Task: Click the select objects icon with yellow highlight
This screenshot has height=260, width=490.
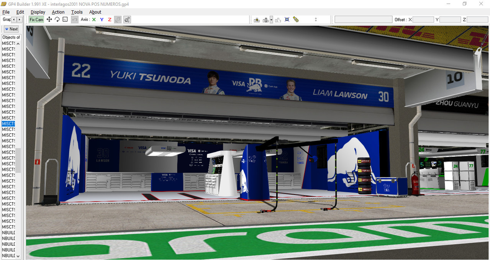Action: [x=257, y=20]
